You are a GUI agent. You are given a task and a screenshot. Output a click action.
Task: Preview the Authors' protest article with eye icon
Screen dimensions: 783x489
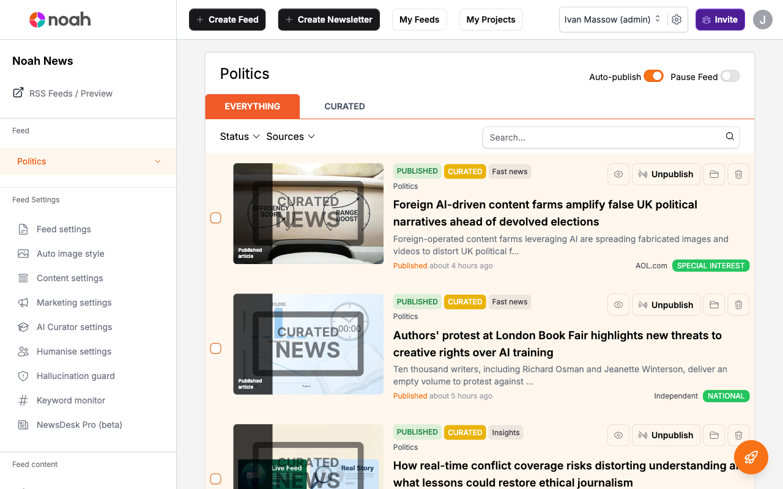click(618, 304)
